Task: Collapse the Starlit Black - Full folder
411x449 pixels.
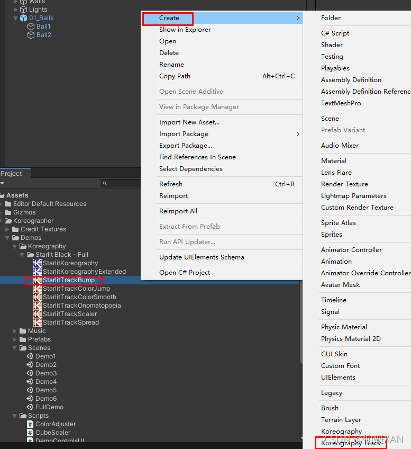Action: (22, 255)
